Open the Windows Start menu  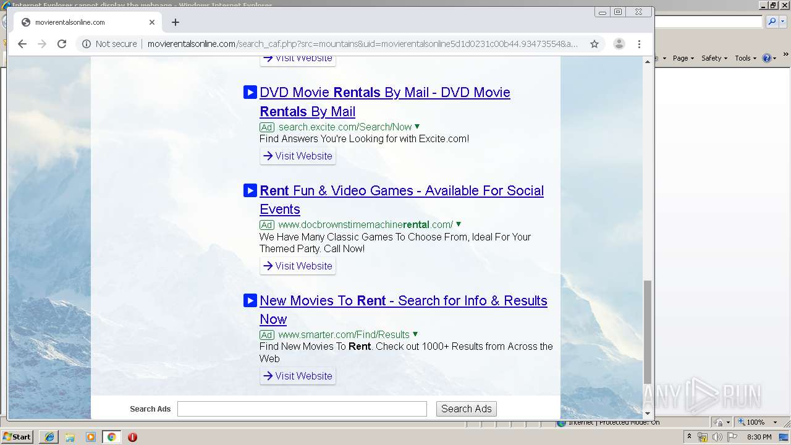(x=17, y=436)
